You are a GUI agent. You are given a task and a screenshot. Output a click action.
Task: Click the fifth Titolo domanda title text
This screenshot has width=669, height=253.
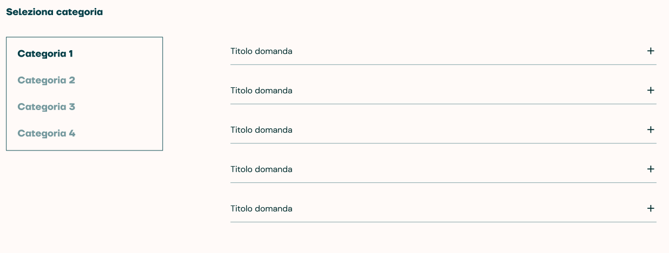[261, 209]
